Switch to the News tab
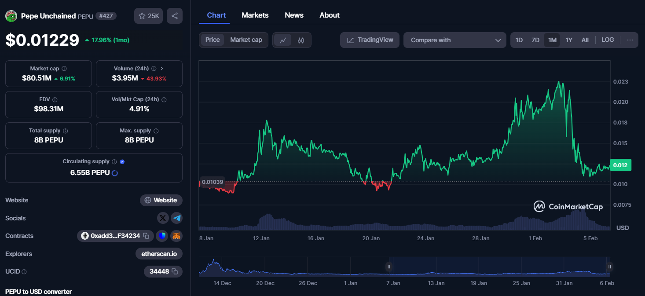Image resolution: width=645 pixels, height=296 pixels. [x=294, y=15]
